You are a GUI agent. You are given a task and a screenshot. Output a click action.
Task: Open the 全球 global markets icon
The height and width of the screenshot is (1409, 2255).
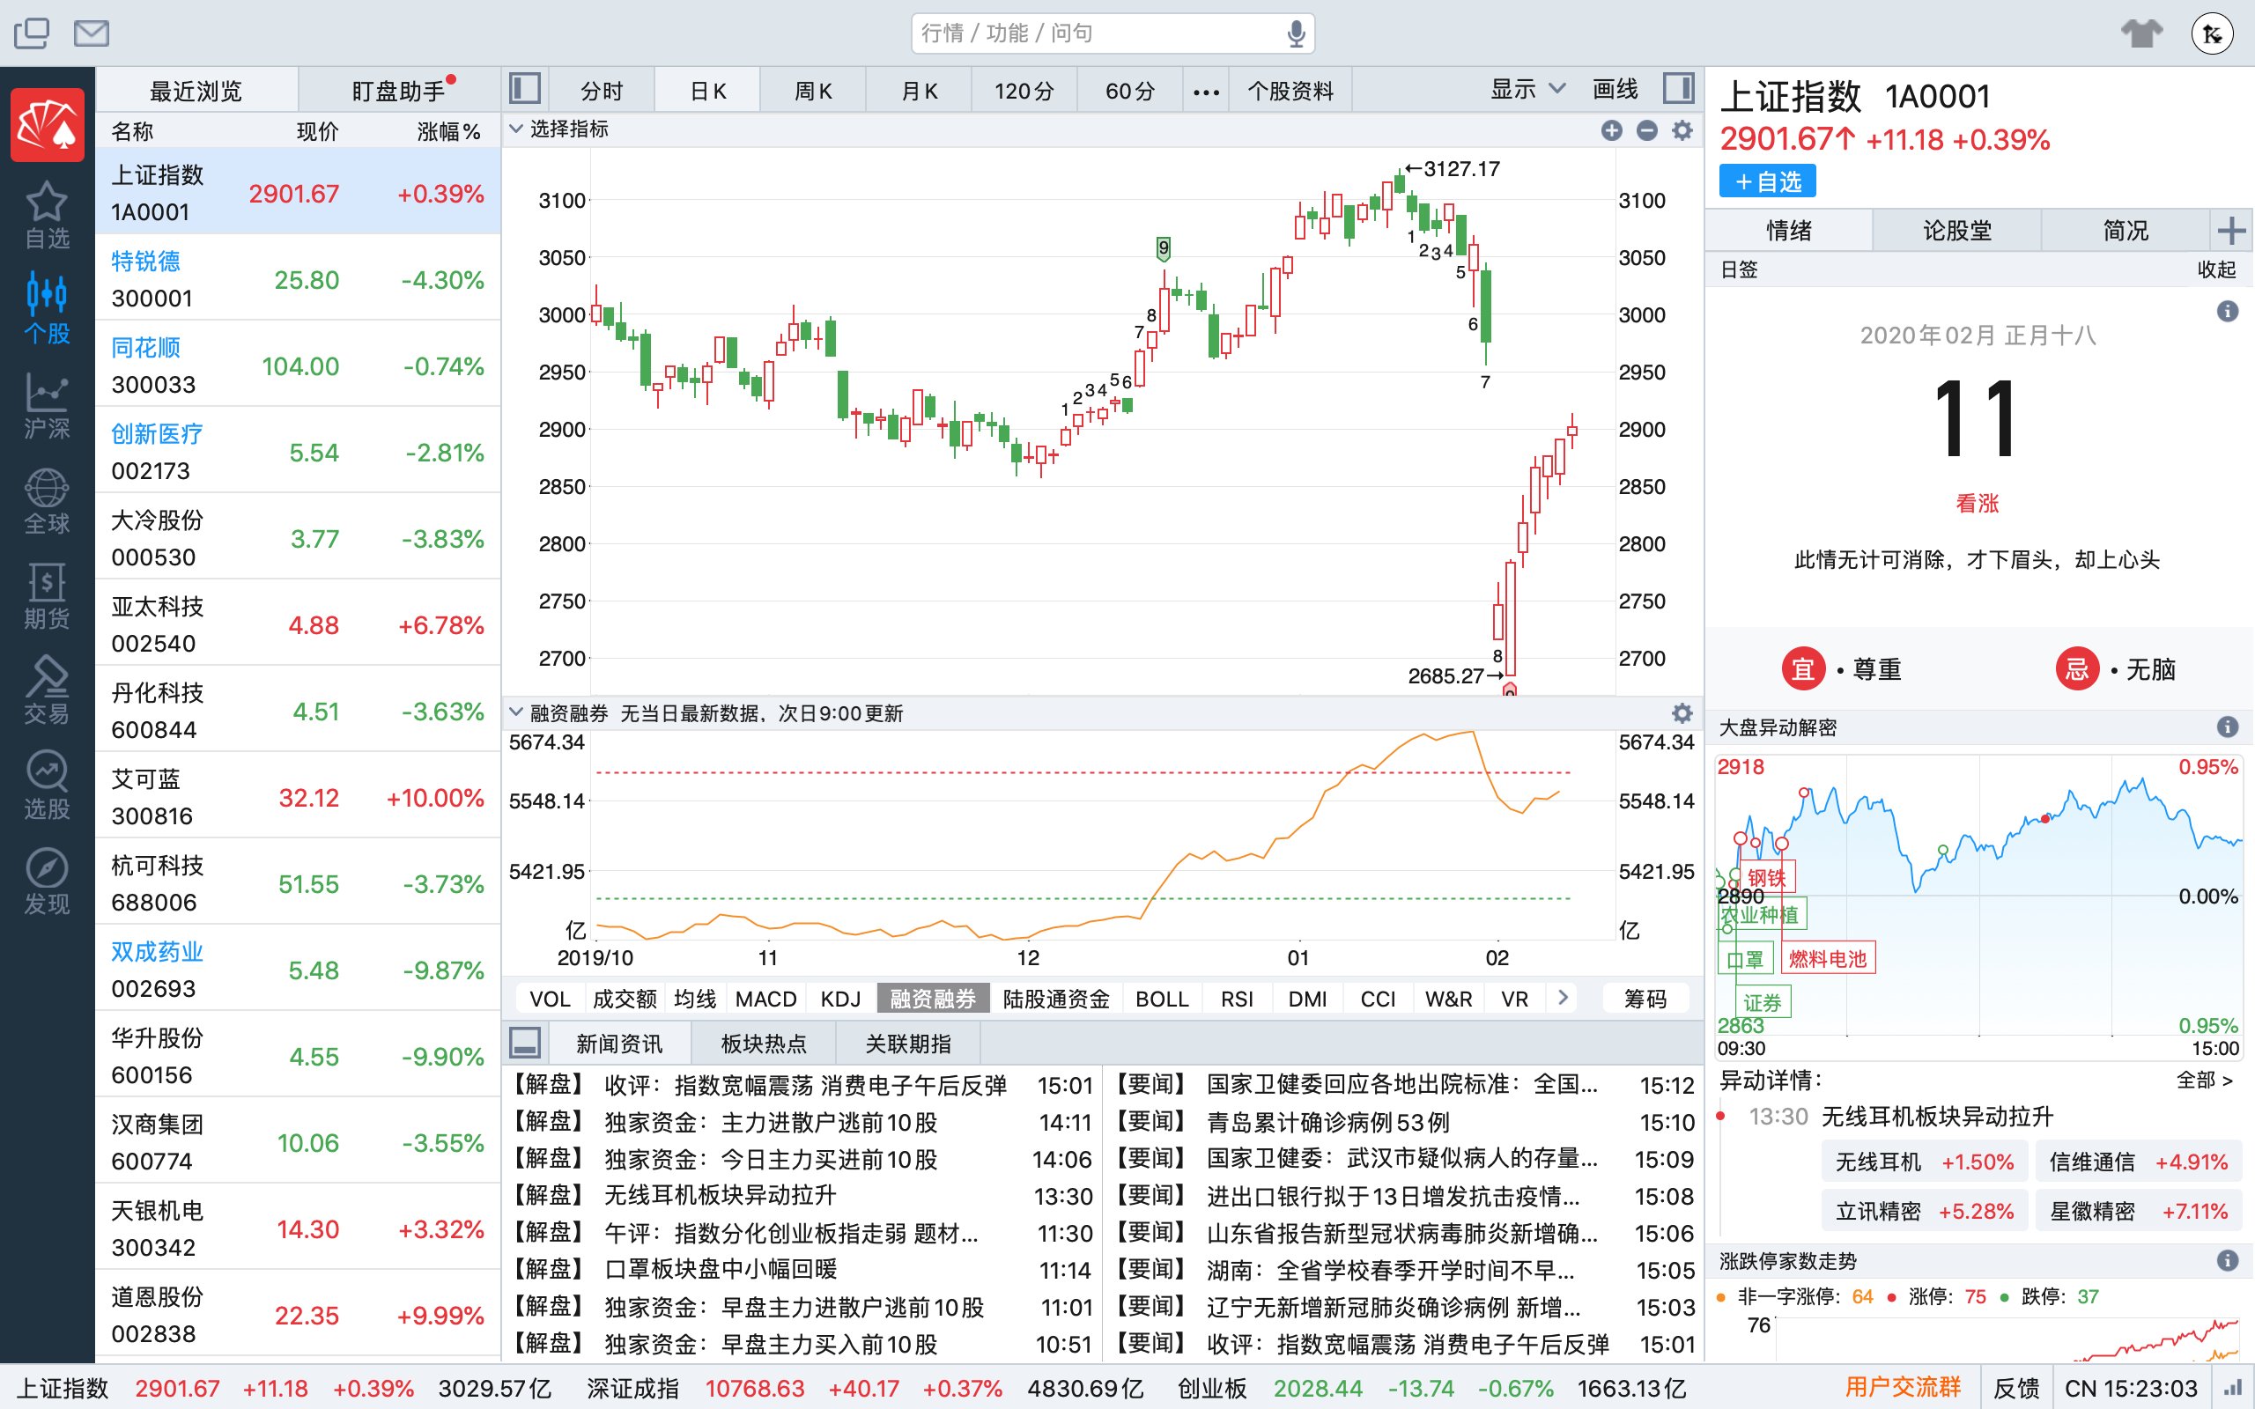coord(47,500)
